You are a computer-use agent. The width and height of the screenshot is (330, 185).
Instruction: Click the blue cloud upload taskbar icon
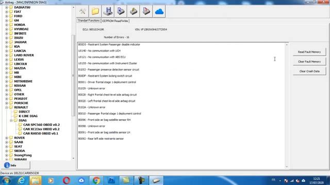[x=81, y=180]
